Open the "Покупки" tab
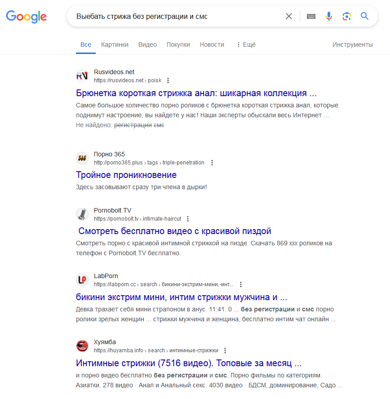390x399 pixels. coord(178,44)
